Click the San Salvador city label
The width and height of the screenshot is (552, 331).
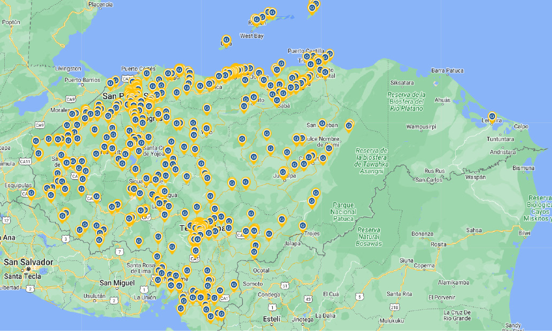[x=28, y=262]
